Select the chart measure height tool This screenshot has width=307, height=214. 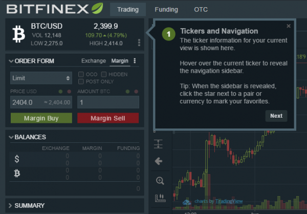[158, 144]
